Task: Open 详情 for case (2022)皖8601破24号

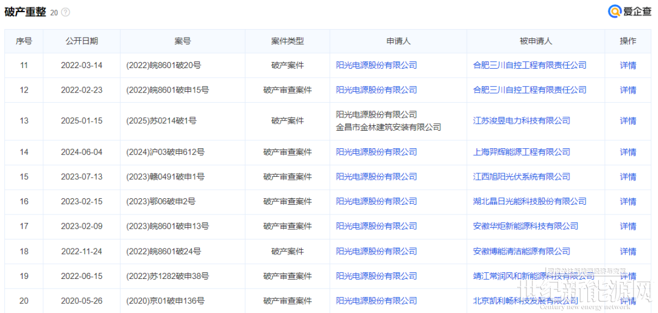Action: (x=628, y=252)
